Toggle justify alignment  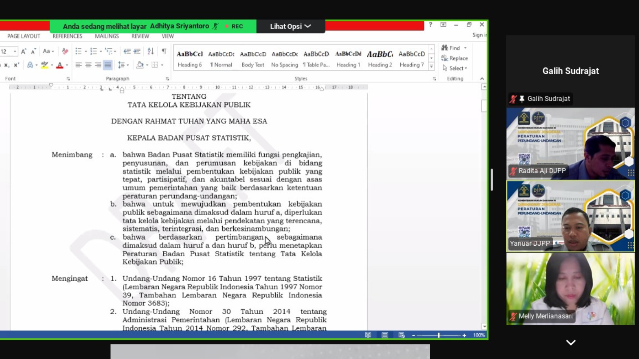click(107, 65)
